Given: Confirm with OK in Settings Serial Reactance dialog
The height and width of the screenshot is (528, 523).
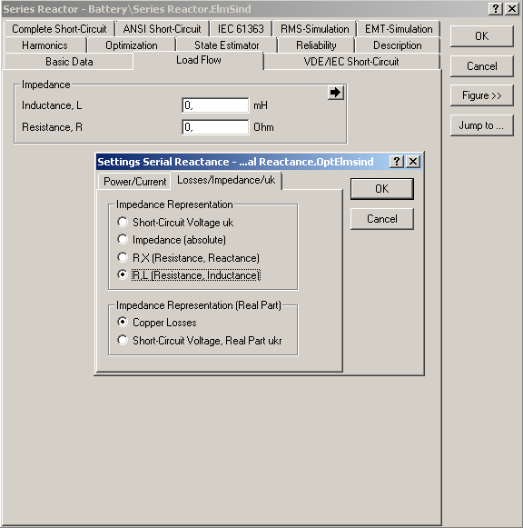Looking at the screenshot, I should pyautogui.click(x=381, y=189).
